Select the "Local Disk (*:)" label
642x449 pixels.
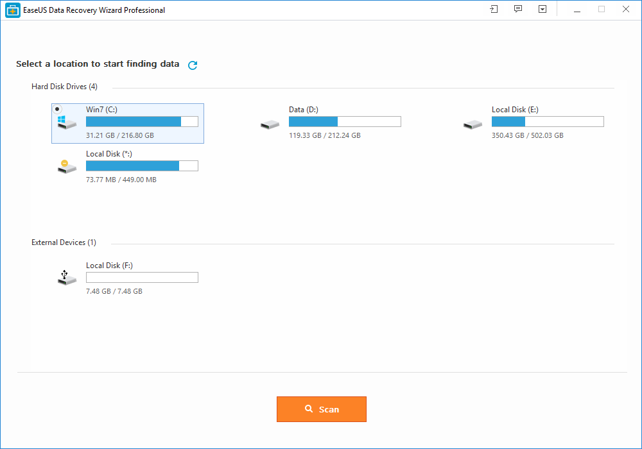[x=109, y=154]
